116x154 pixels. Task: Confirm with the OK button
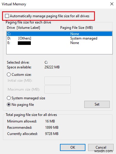pos(73,147)
